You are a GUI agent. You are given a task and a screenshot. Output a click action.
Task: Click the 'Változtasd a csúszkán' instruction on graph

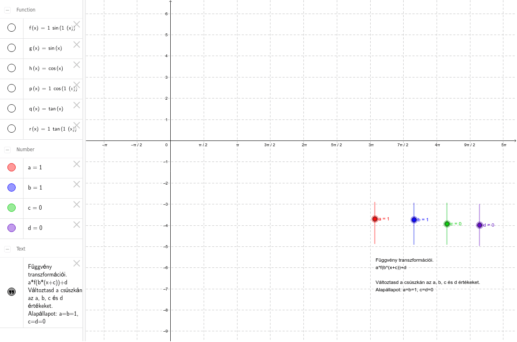click(x=428, y=282)
